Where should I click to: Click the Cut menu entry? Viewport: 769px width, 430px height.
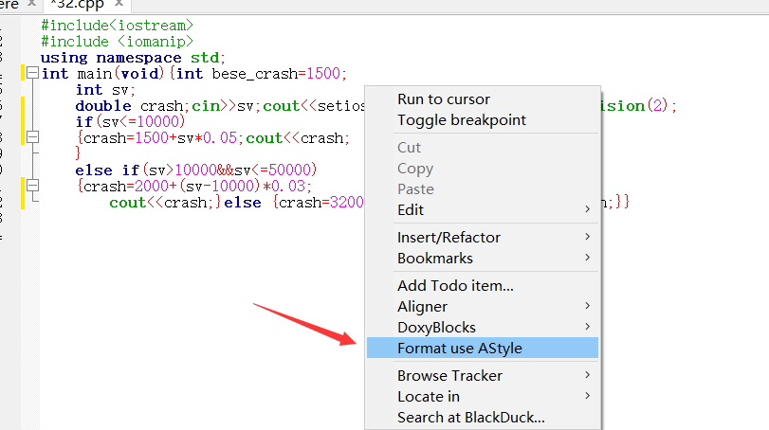click(483, 148)
